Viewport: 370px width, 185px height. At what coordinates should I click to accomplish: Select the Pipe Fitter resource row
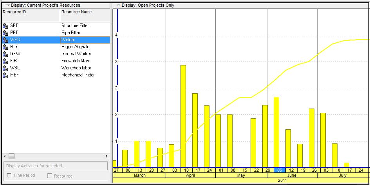pos(56,33)
